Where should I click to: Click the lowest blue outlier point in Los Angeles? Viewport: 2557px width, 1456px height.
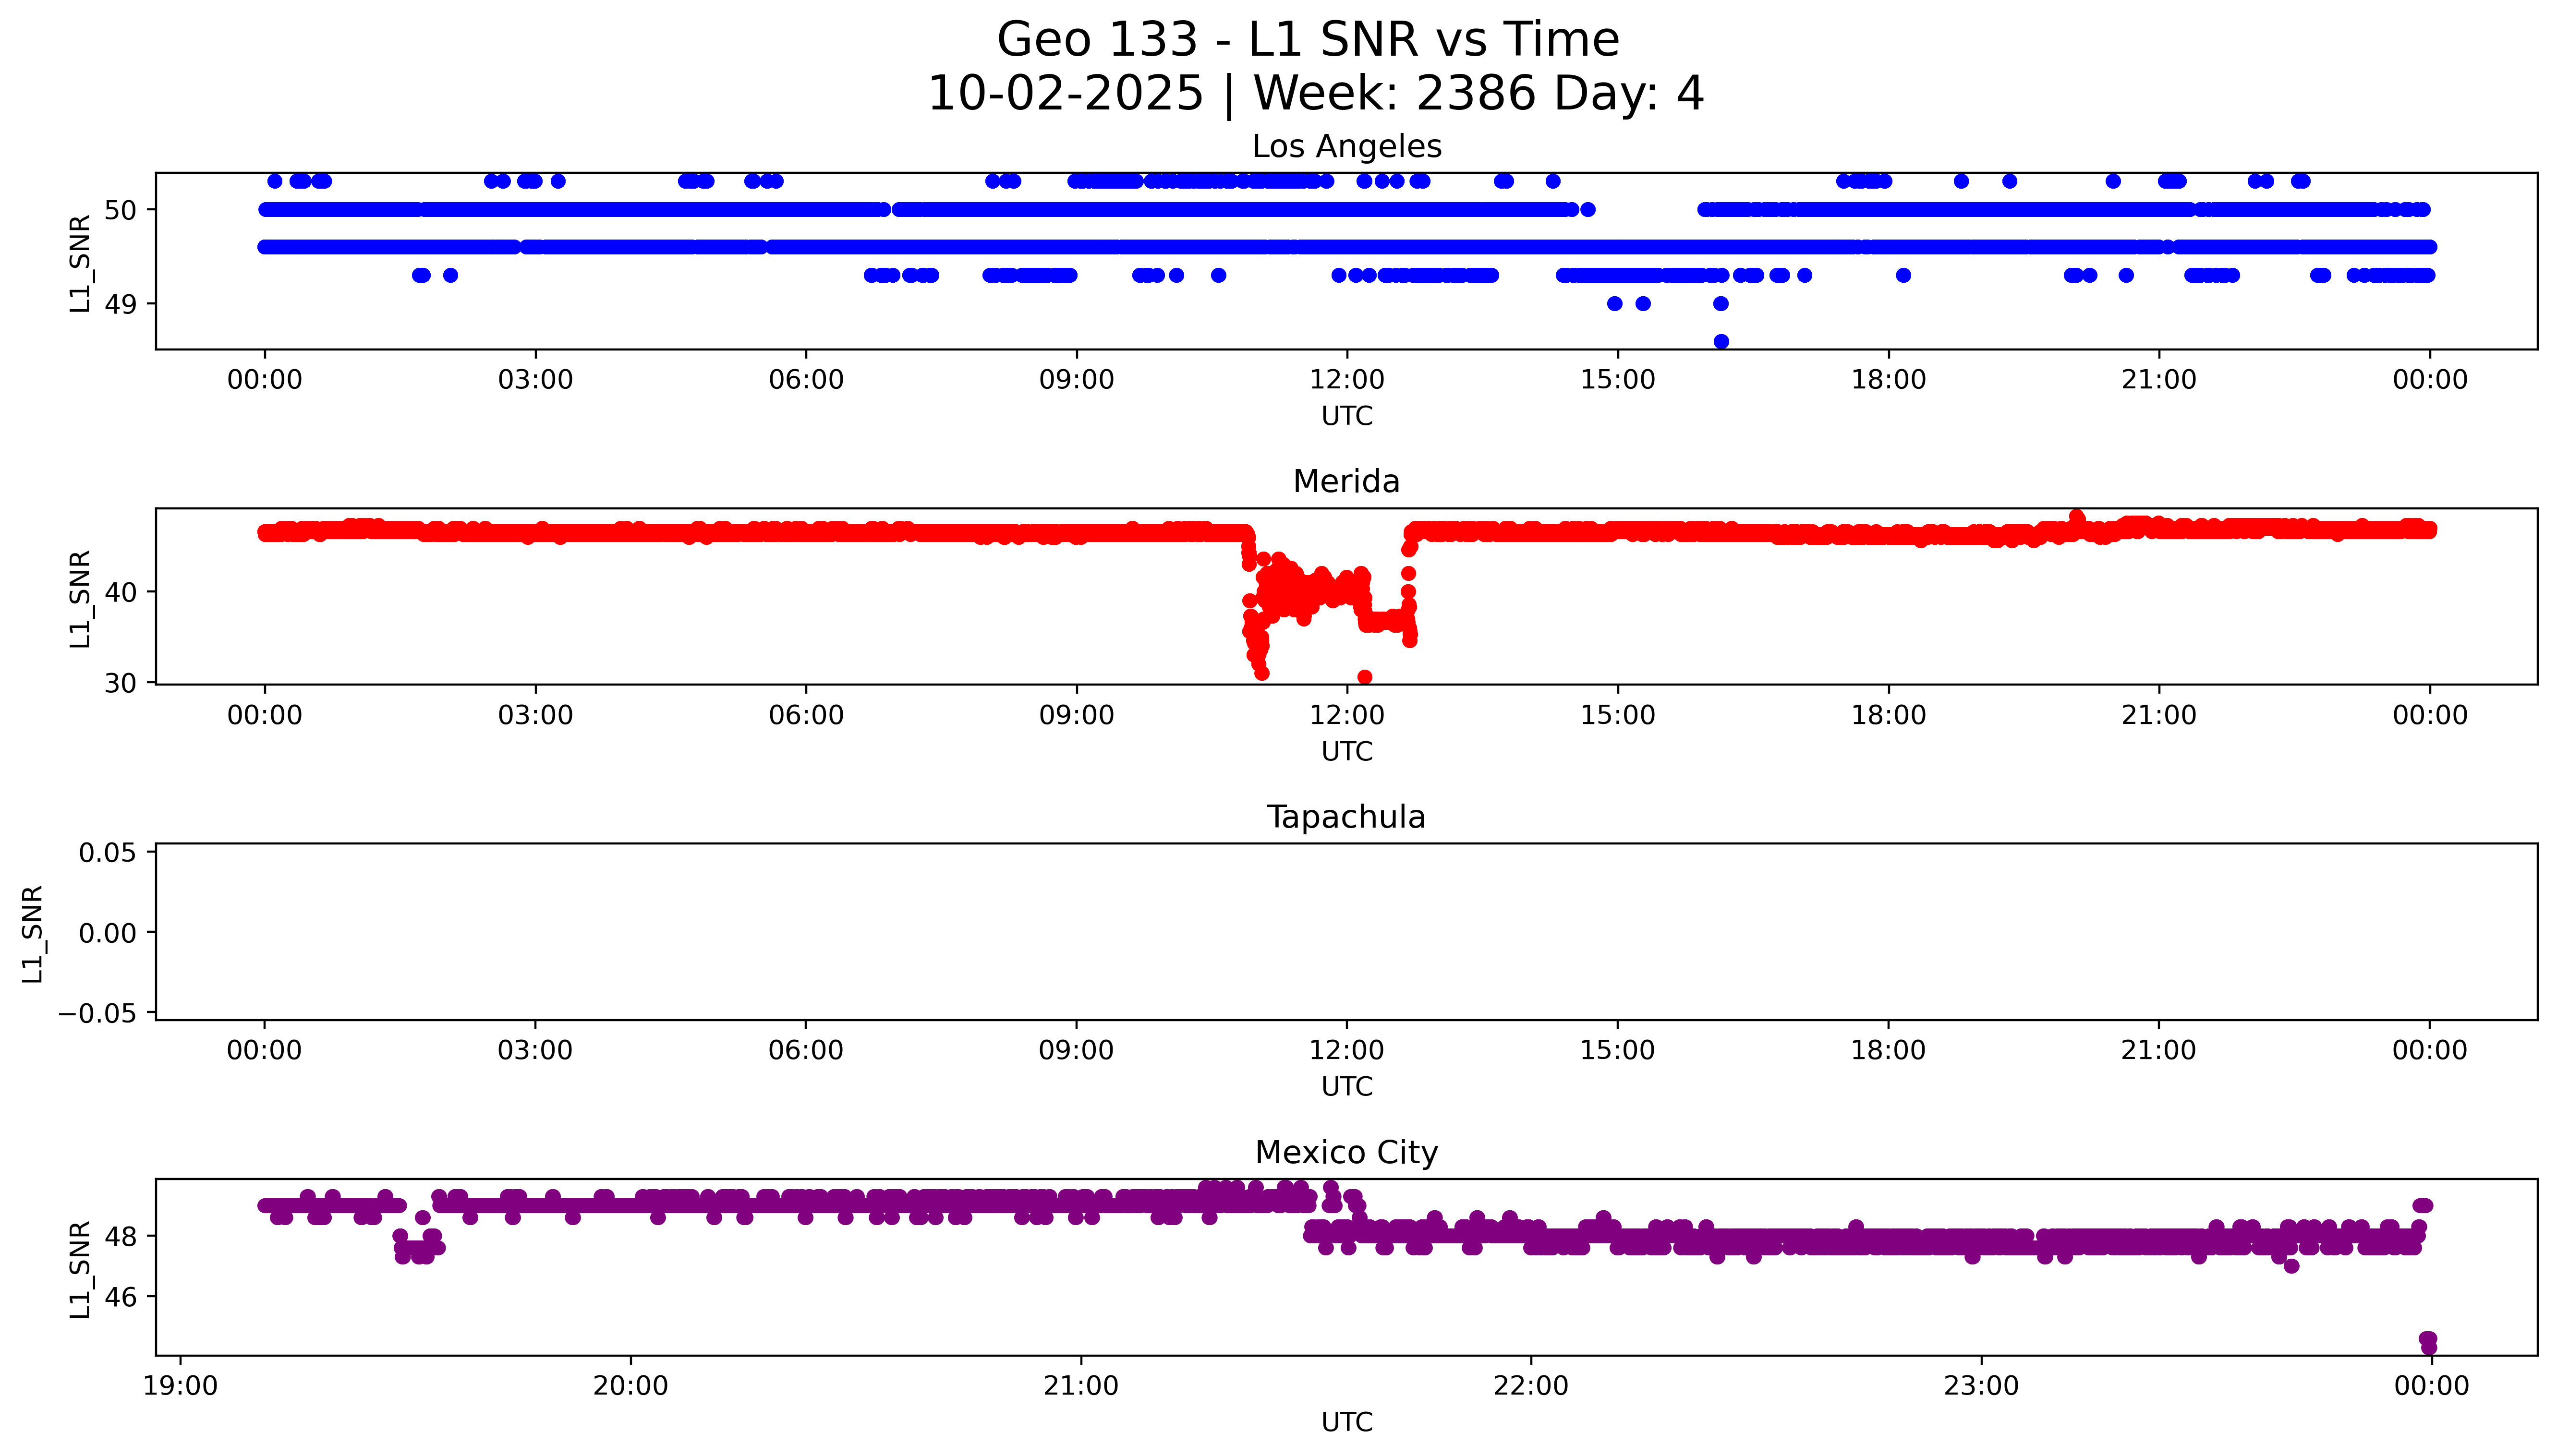tap(1721, 342)
